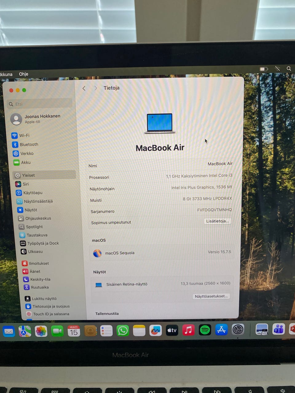
Task: Click the Muisti 8 Gt LPDDR4X value
Action: [x=207, y=199]
